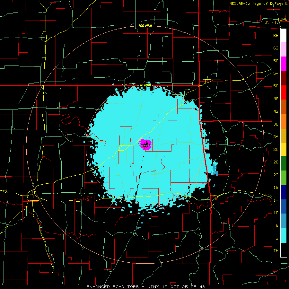Click the legend value '54'
Screen dimensions: 289x289
(276, 73)
